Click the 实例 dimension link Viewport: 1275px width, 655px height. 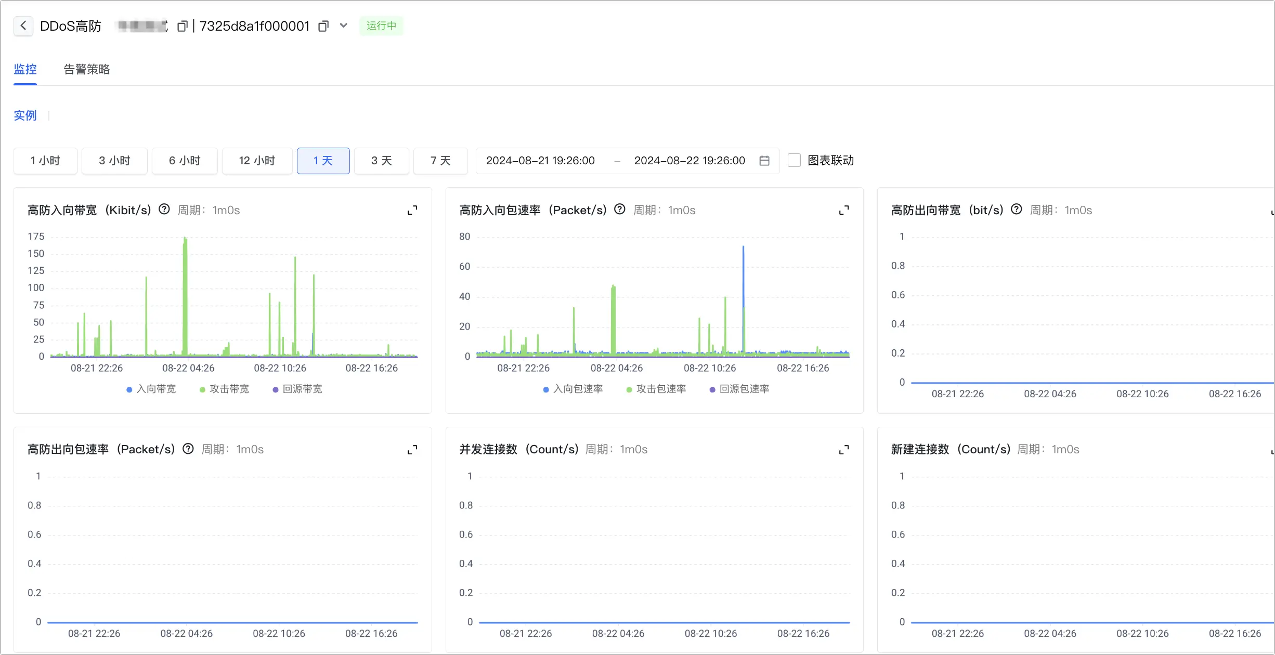point(25,115)
